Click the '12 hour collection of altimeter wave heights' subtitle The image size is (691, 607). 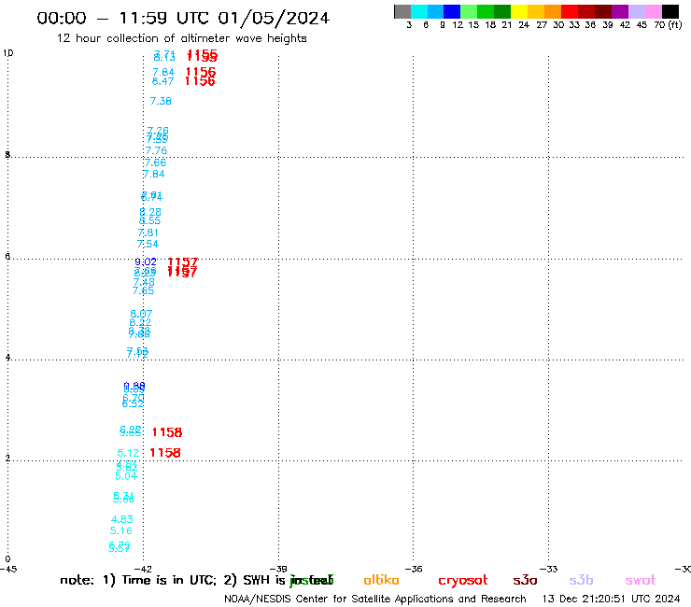[181, 38]
